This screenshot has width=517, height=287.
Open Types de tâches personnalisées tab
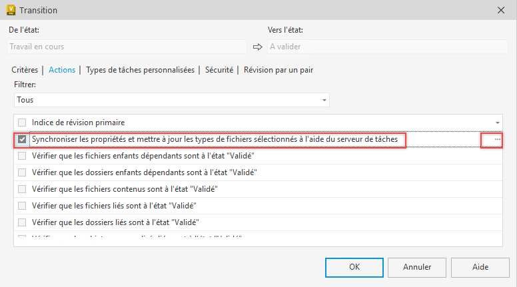coord(140,69)
